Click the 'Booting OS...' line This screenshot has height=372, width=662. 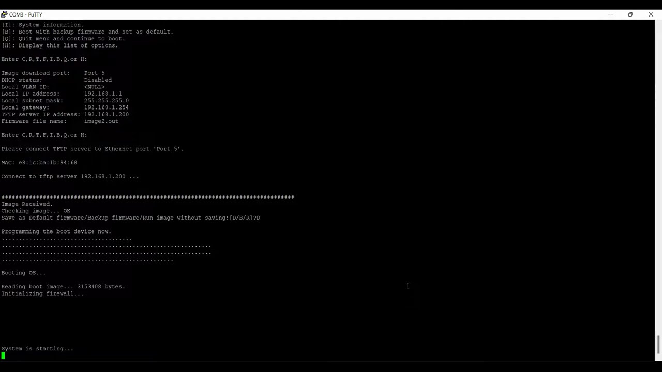coord(23,273)
